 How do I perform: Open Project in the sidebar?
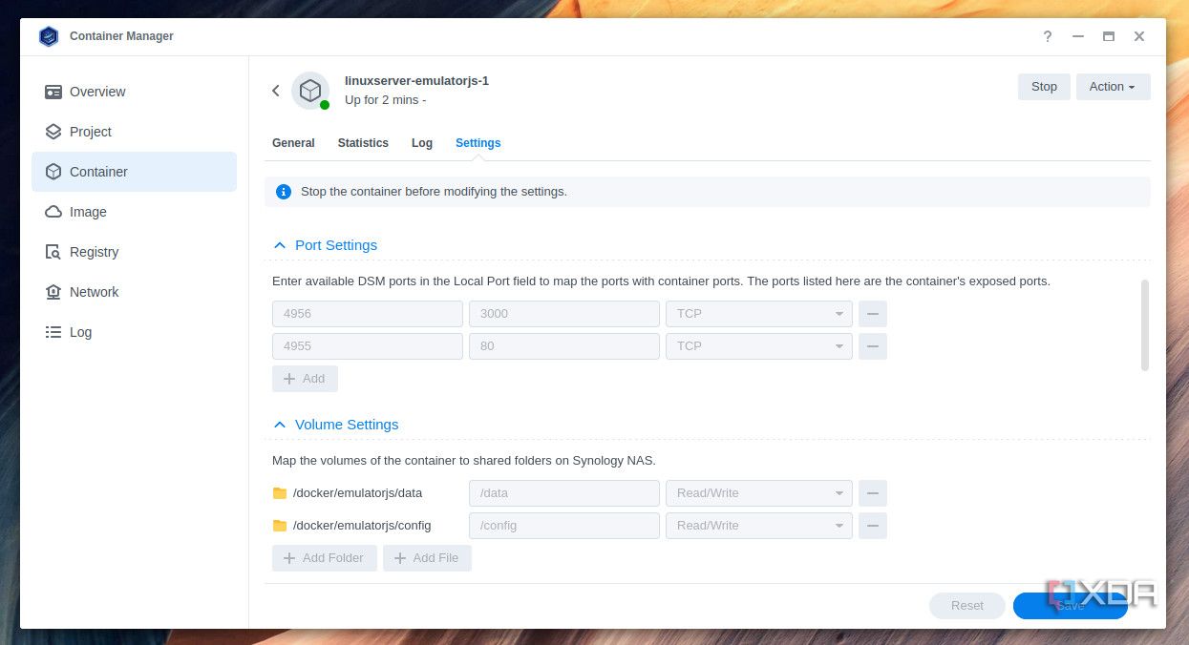coord(134,132)
